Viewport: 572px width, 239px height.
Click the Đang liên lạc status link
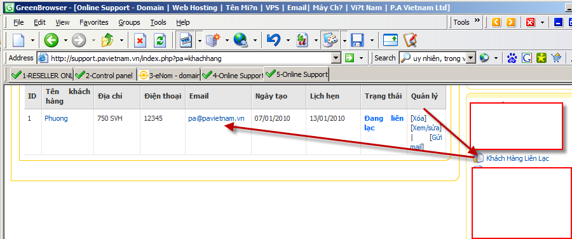[x=384, y=123]
